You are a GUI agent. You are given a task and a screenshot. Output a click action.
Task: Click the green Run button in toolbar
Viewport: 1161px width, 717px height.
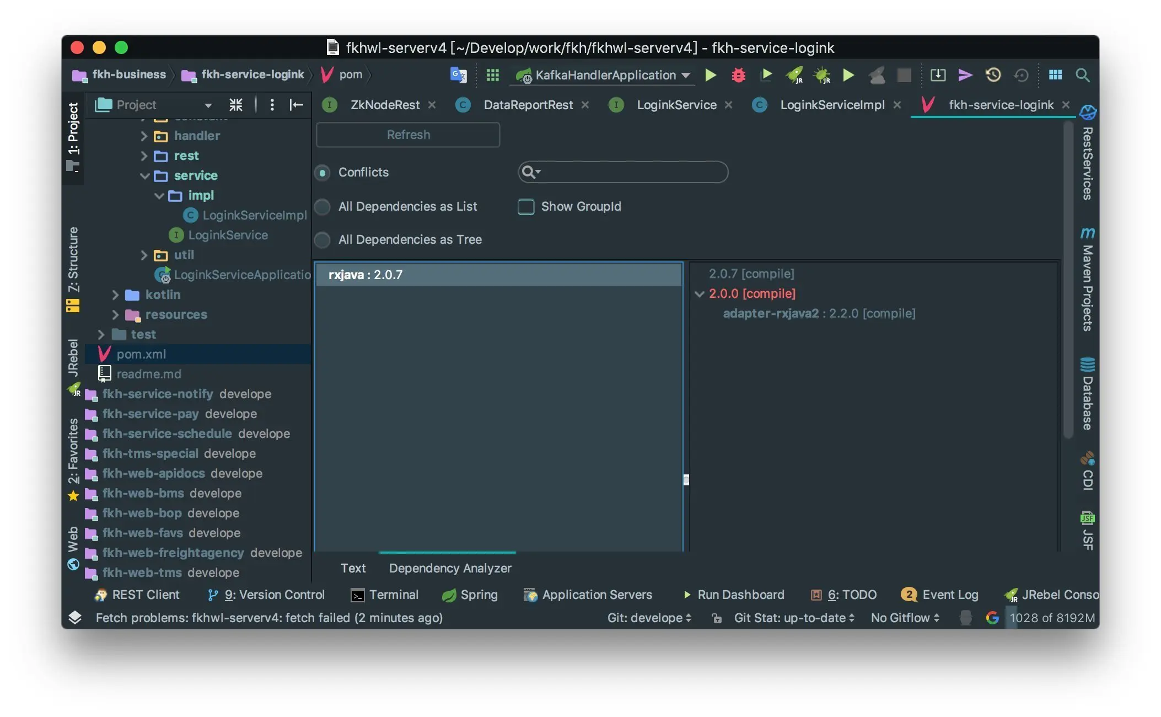point(711,75)
